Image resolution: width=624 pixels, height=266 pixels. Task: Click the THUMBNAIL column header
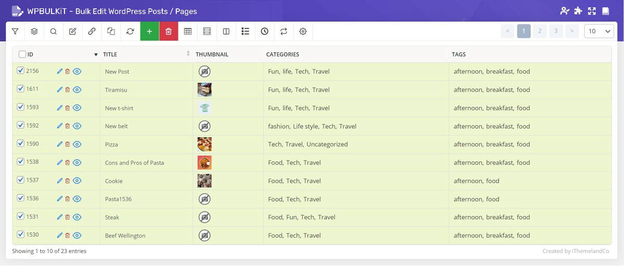click(212, 55)
